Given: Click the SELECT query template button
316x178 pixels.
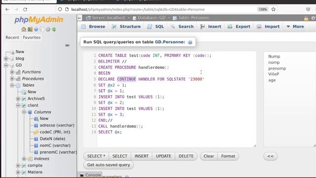Looking at the screenshot, I should pos(120,156).
